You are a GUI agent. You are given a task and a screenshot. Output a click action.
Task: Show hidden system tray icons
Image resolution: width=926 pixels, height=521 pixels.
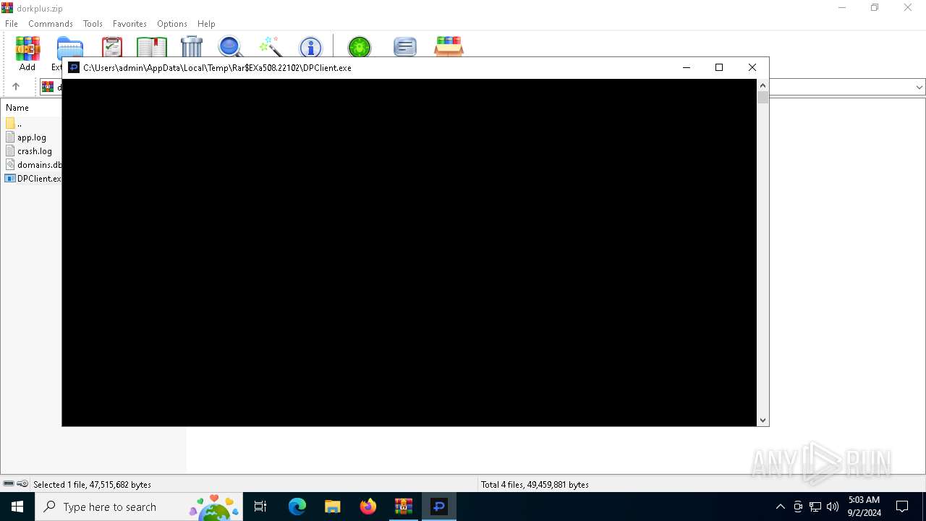(781, 507)
